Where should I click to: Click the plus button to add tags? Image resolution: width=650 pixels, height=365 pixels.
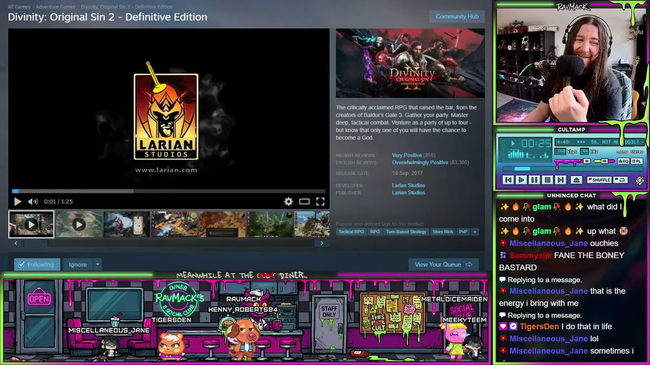pyautogui.click(x=475, y=232)
